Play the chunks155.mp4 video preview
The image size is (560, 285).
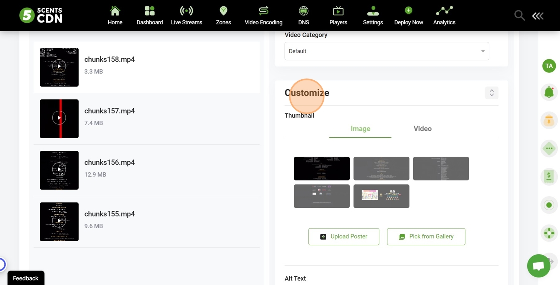pyautogui.click(x=59, y=221)
